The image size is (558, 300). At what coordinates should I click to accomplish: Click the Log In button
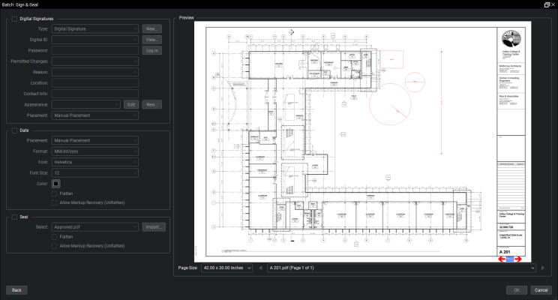(x=152, y=50)
